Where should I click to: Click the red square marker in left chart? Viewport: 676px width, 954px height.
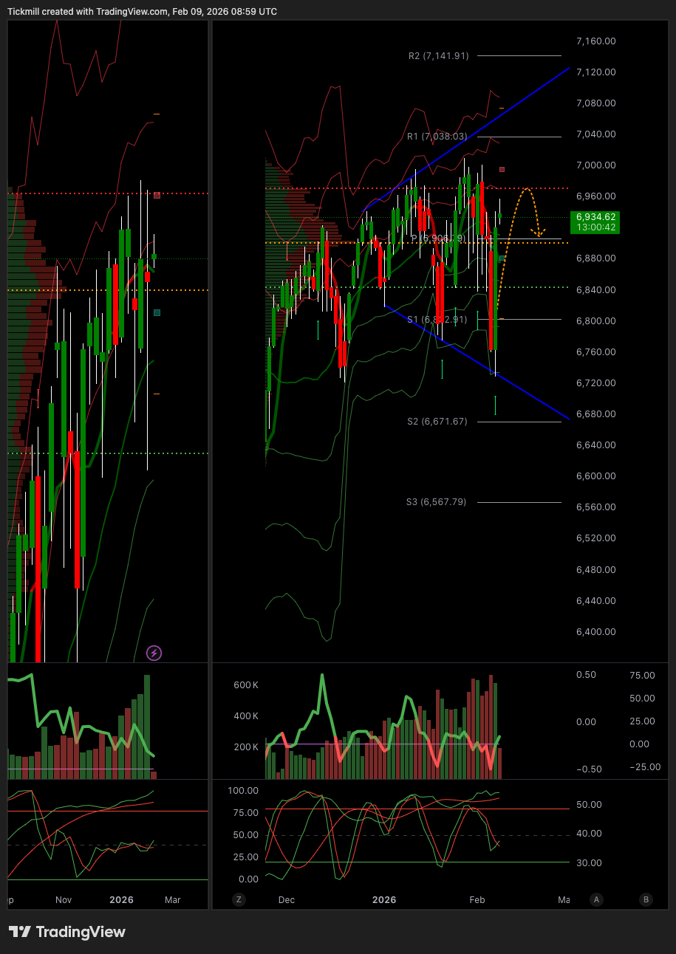[157, 196]
